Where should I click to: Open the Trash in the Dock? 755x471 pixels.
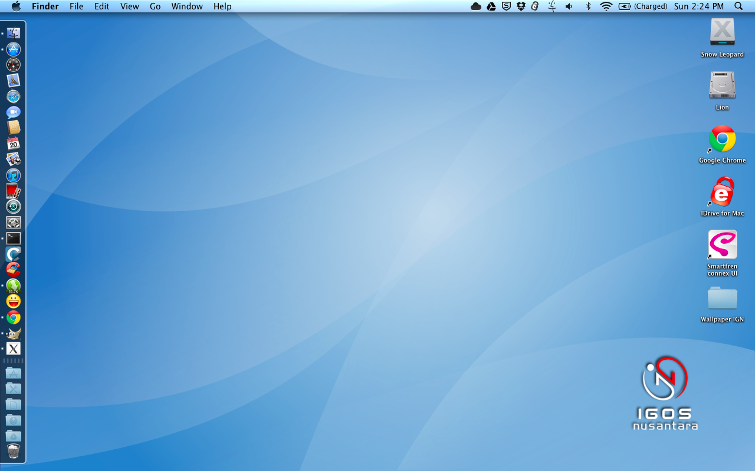tap(14, 452)
